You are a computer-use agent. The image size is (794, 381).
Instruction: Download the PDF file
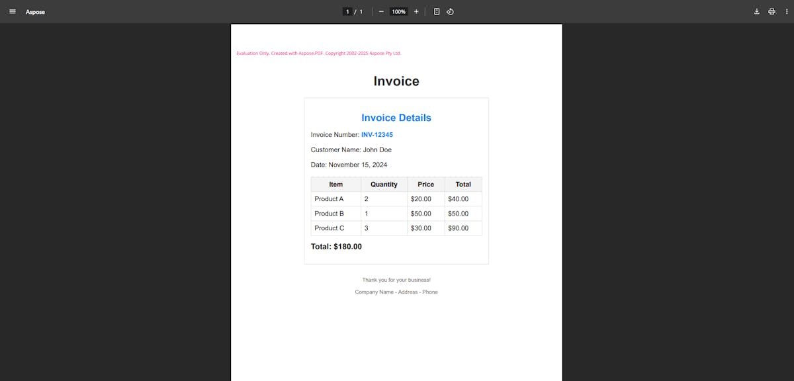(757, 11)
